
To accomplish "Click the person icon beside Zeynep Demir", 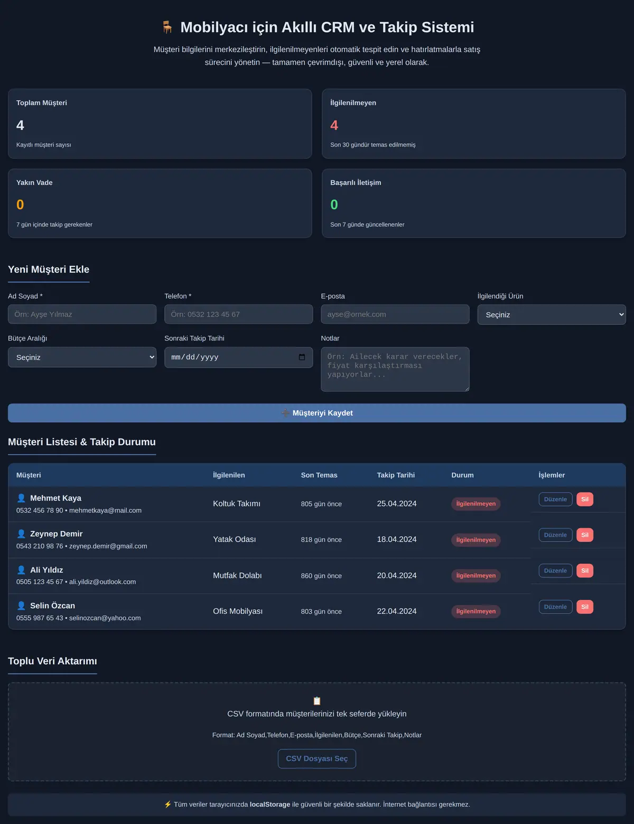I will tap(21, 534).
